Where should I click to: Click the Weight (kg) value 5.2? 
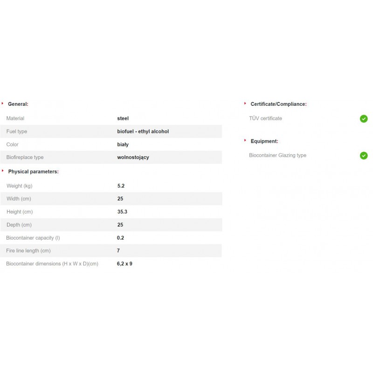click(x=121, y=186)
